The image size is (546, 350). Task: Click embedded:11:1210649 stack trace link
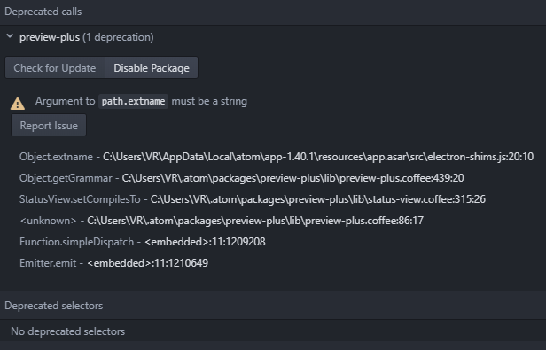(148, 263)
